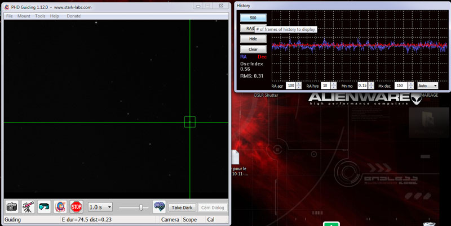Open the 1.0 s exposure duration dropdown
The width and height of the screenshot is (451, 226).
tap(100, 207)
